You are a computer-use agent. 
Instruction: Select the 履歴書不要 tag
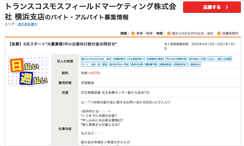pyautogui.click(x=151, y=64)
